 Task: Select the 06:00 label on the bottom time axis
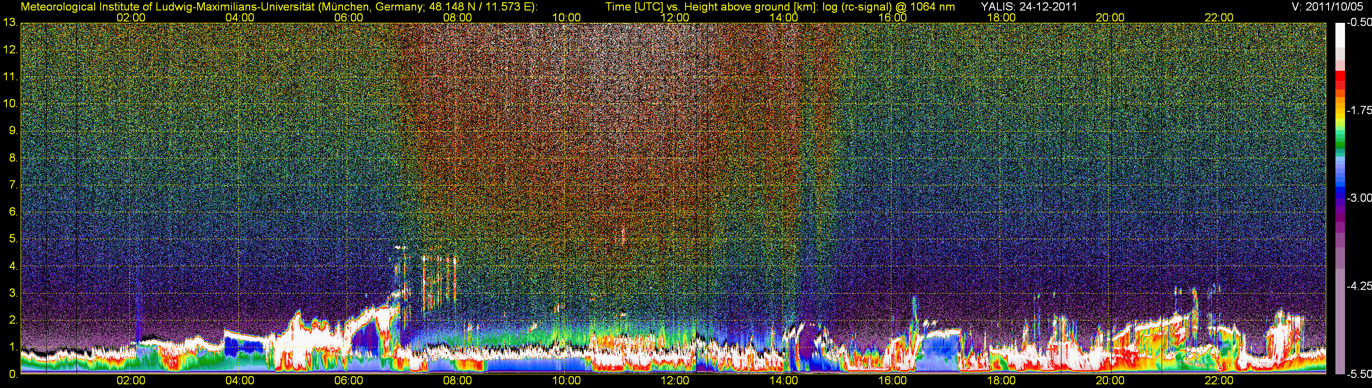348,381
